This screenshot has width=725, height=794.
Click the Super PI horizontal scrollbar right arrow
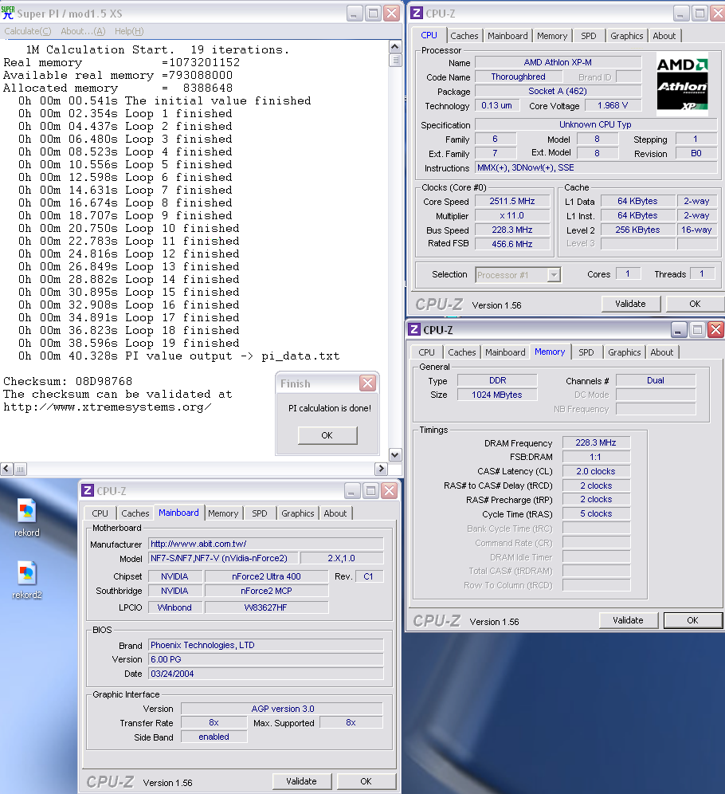point(381,469)
